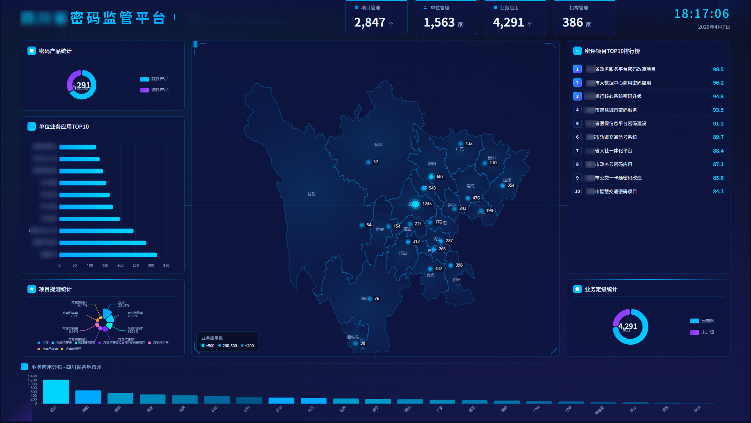Click the 密评项目TOP10排行榜 header icon
Viewport: 751px width, 423px height.
point(577,51)
